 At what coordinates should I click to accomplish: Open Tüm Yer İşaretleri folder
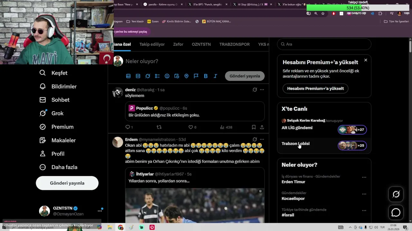396,21
